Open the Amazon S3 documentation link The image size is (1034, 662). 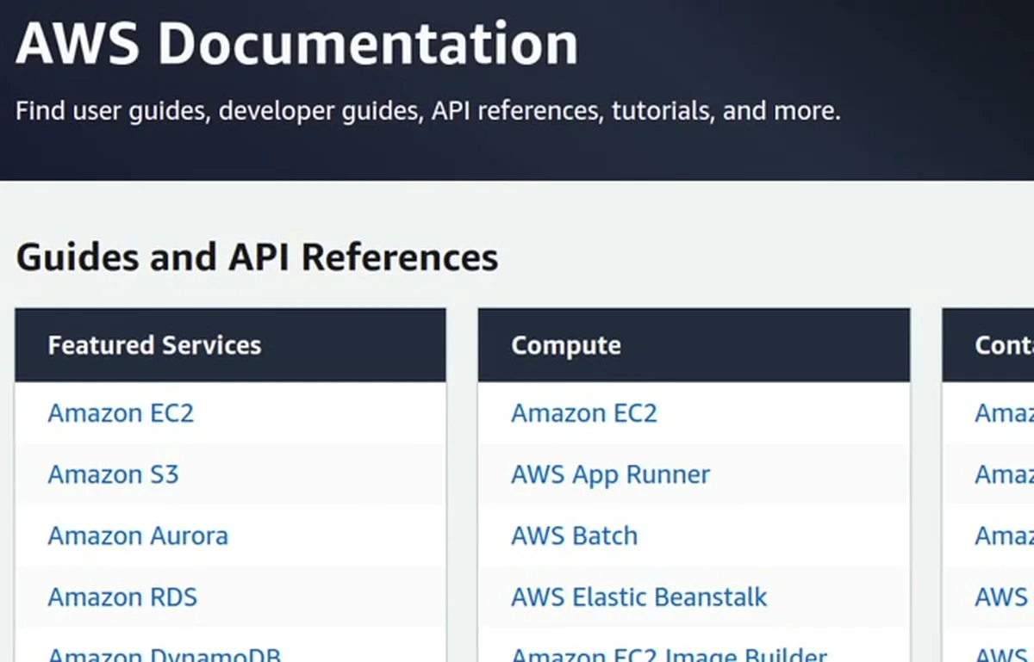113,474
